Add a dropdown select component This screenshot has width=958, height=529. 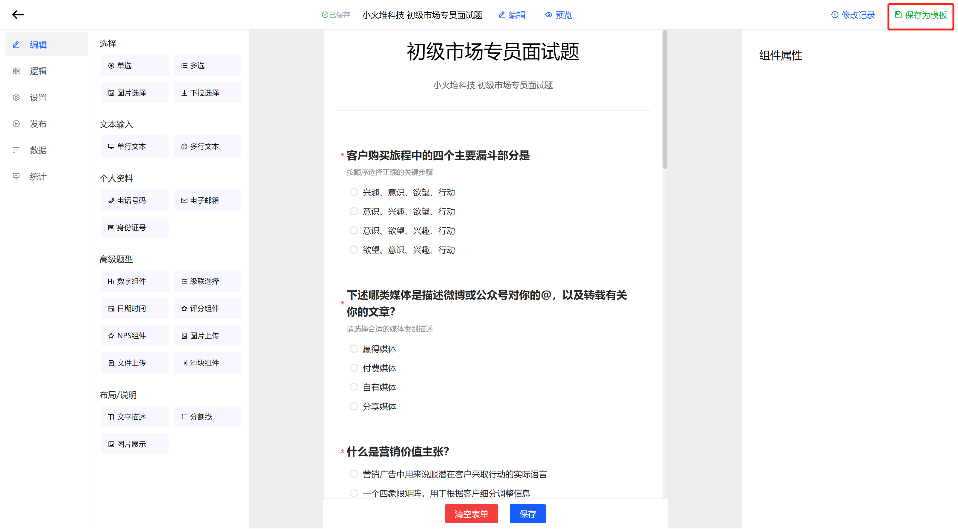[207, 93]
